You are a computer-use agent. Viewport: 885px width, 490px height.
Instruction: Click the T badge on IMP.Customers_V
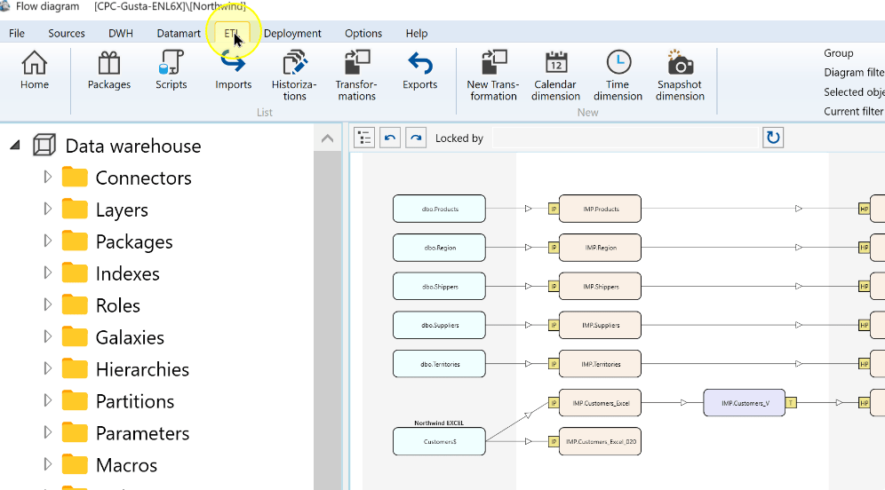pyautogui.click(x=791, y=403)
